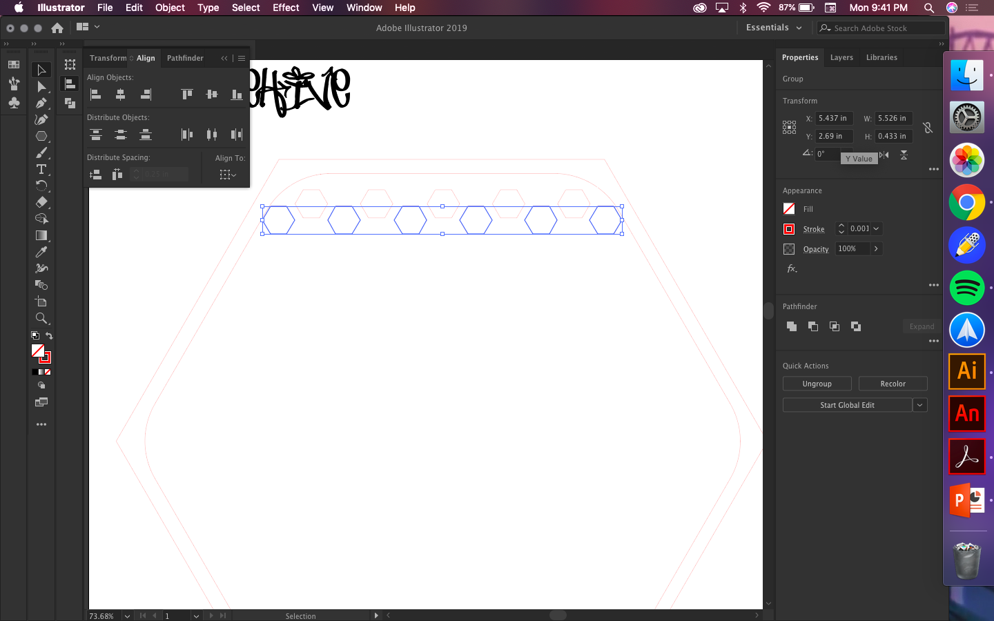Choose the Eraser tool
The height and width of the screenshot is (621, 994).
(x=41, y=202)
